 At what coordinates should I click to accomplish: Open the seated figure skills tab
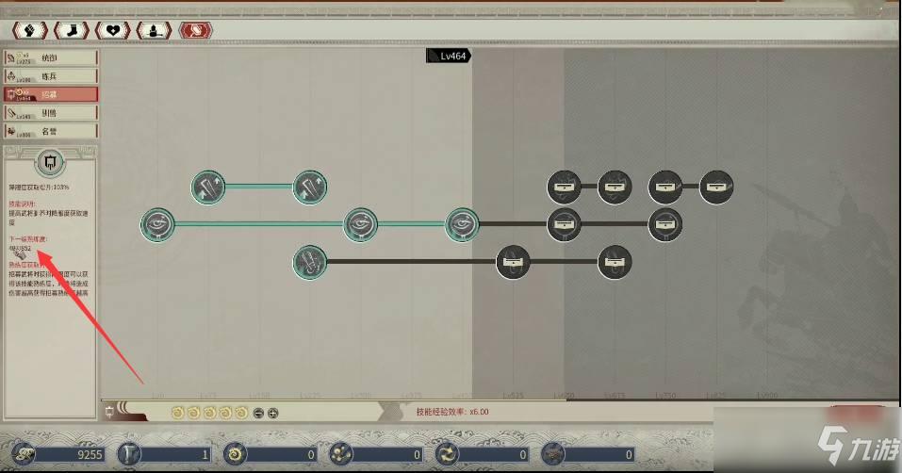click(x=155, y=30)
